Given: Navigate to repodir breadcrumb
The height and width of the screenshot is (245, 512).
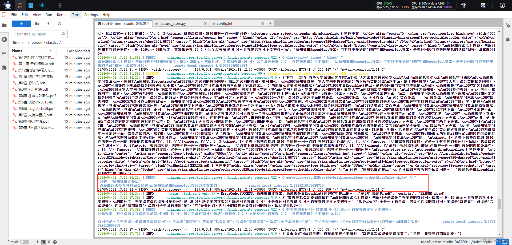Looking at the screenshot, I should 36,43.
